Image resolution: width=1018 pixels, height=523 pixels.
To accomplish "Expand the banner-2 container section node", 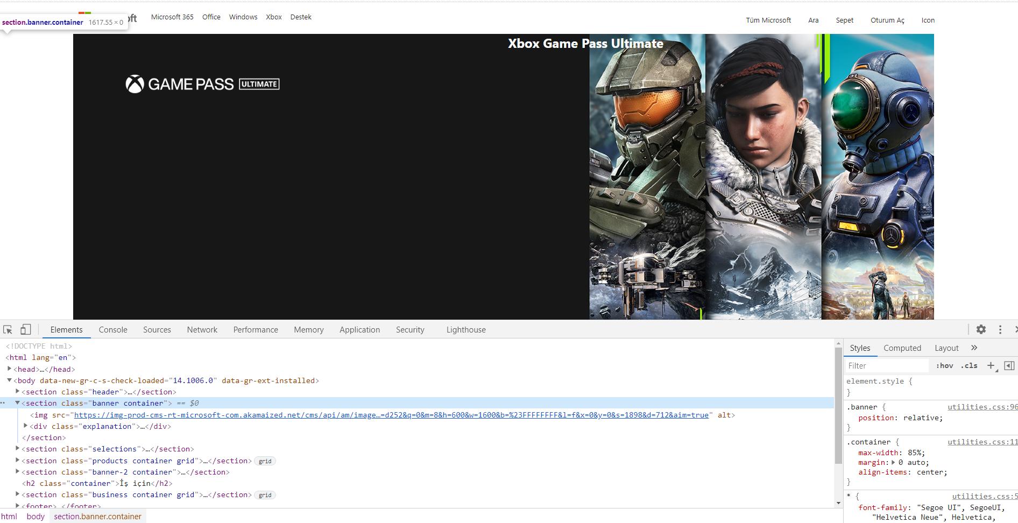I will click(x=17, y=471).
